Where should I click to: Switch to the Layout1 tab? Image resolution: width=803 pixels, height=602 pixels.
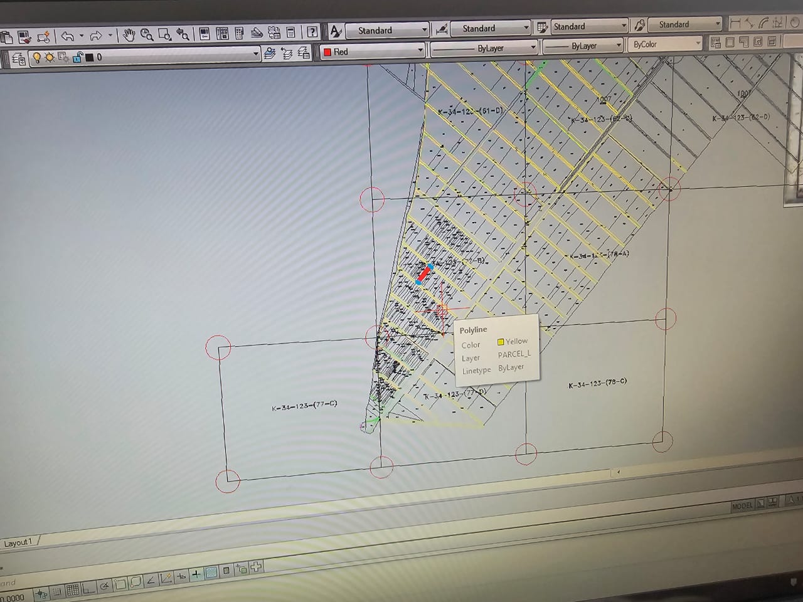(18, 542)
